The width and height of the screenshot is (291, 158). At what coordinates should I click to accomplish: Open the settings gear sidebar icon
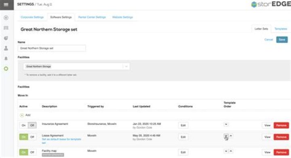pos(6,69)
